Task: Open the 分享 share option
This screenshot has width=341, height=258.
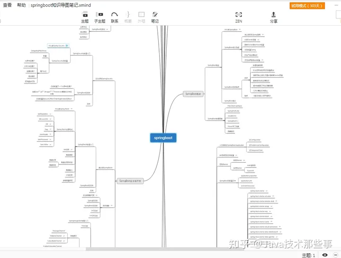Action: (x=274, y=17)
